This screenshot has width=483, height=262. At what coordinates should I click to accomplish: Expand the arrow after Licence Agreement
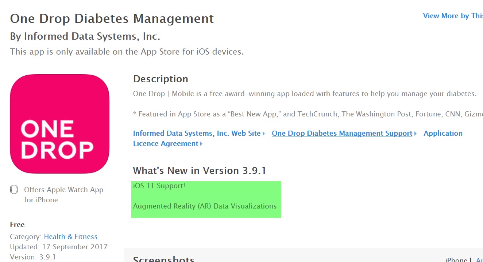click(201, 143)
